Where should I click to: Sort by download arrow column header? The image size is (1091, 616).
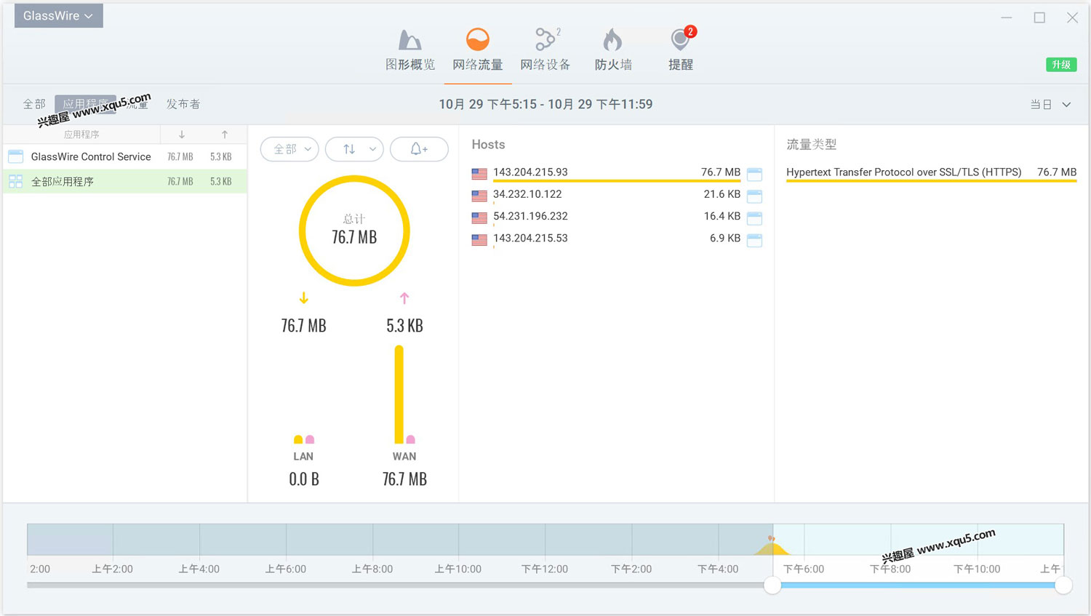point(182,135)
